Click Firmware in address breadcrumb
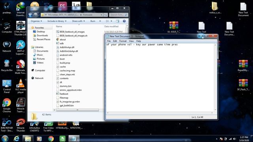Viewport: 253px width, 142px height. tap(88, 15)
